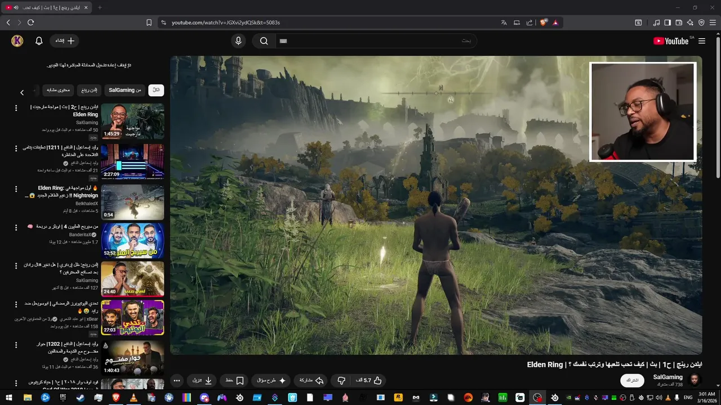This screenshot has width=721, height=405.
Task: Mute the tab audio speaker icon
Action: click(x=16, y=7)
